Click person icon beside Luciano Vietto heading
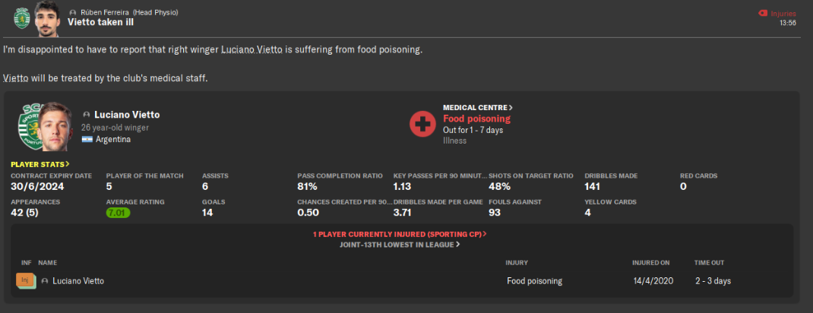Screen dimensions: 813x313 (x=87, y=115)
